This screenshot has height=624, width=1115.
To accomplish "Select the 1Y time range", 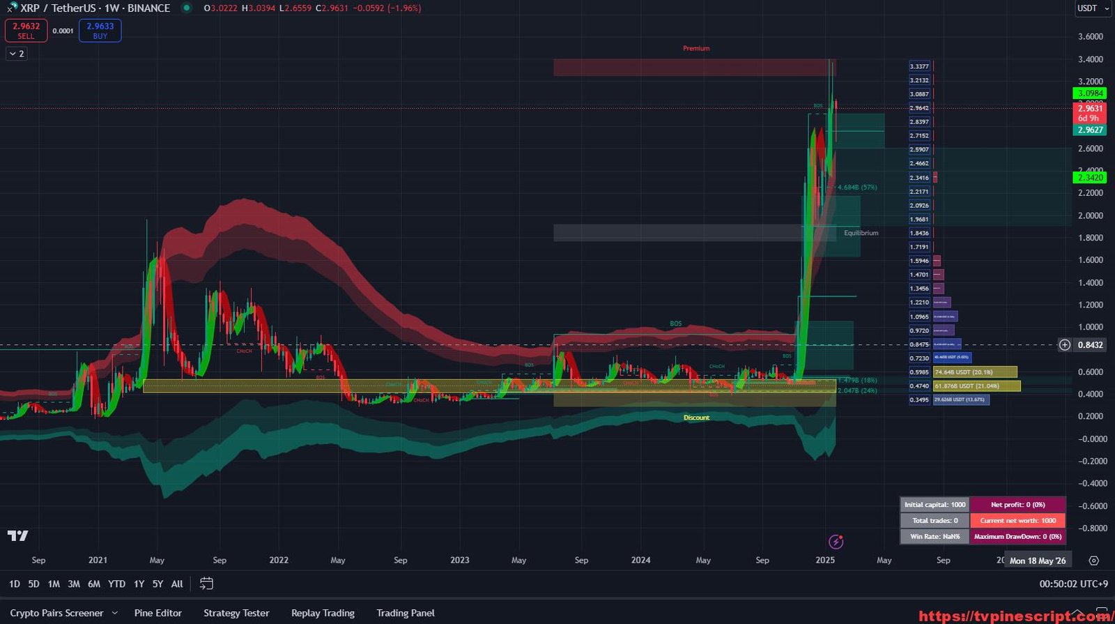I will click(x=139, y=584).
